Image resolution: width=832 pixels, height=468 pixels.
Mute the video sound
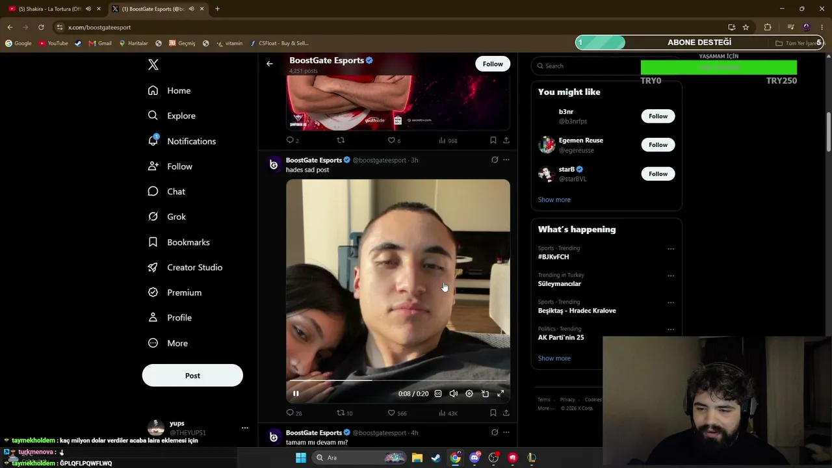(454, 393)
